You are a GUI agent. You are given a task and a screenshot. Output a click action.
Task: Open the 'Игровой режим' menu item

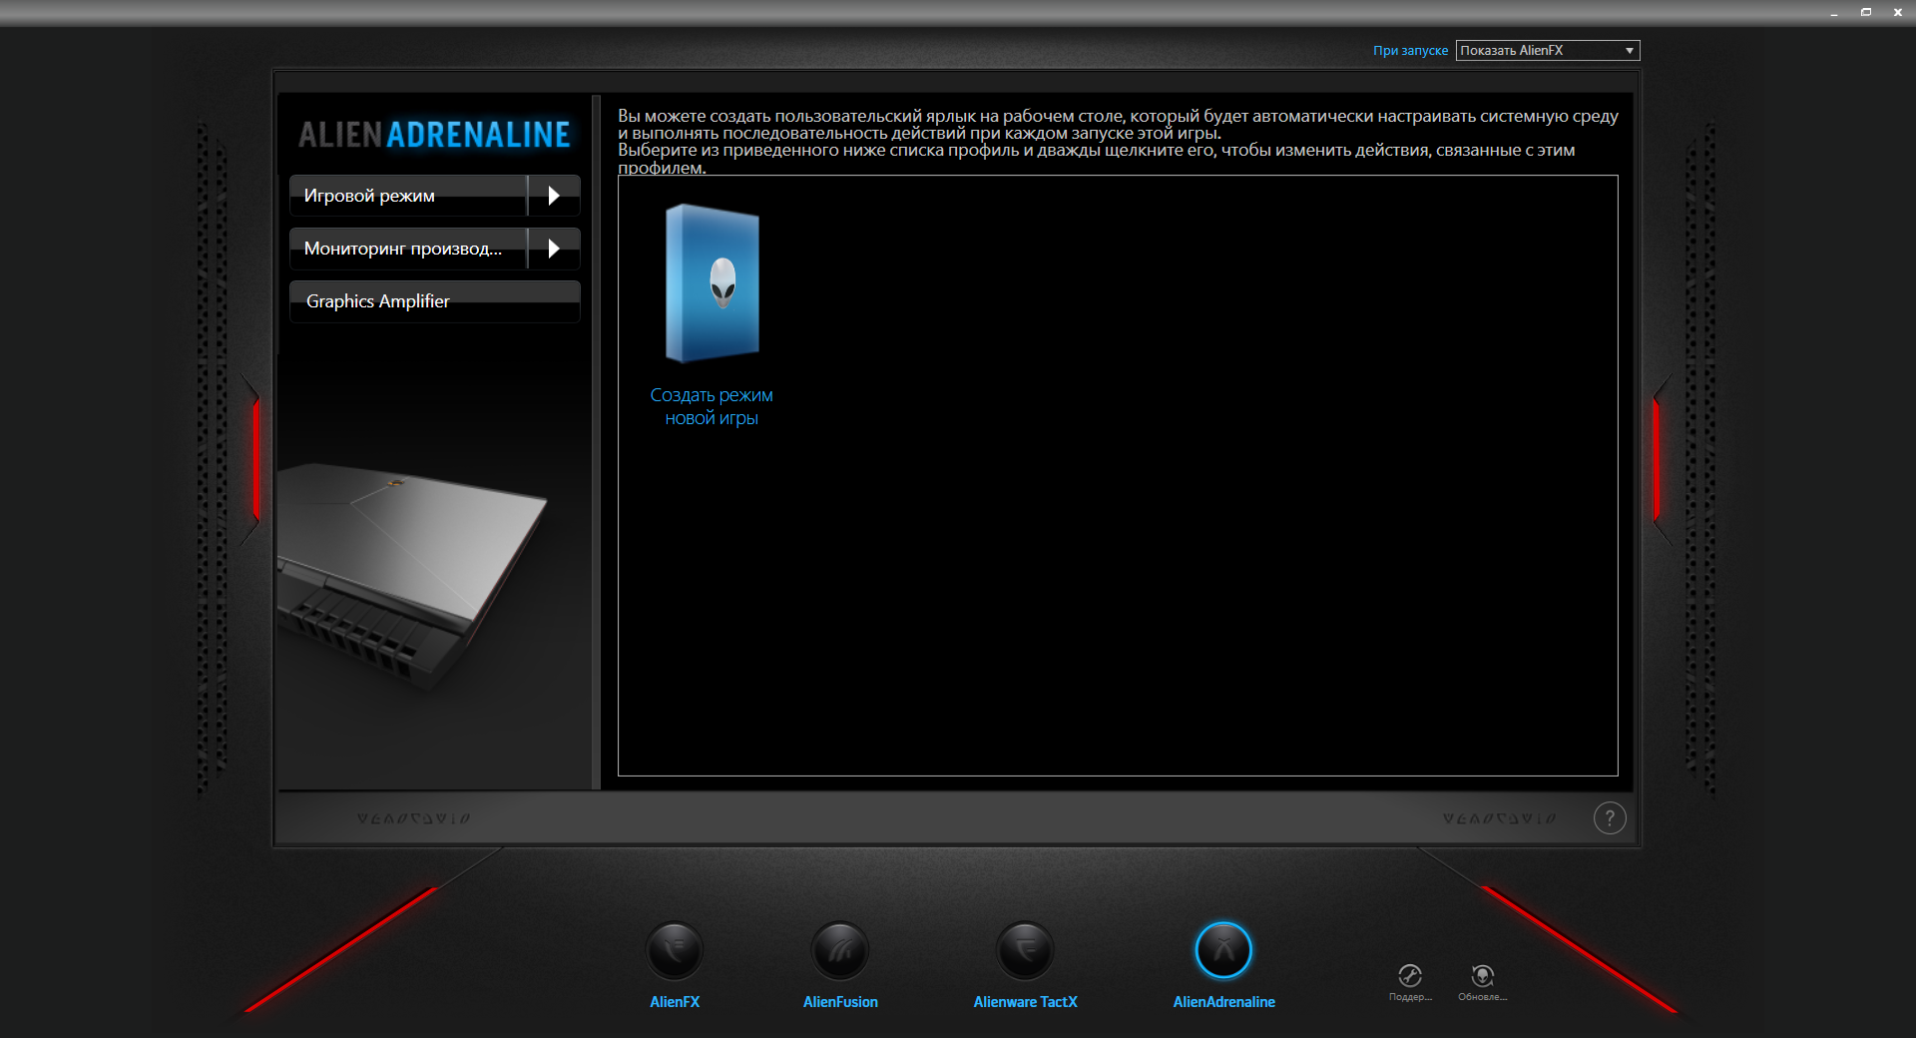point(408,196)
